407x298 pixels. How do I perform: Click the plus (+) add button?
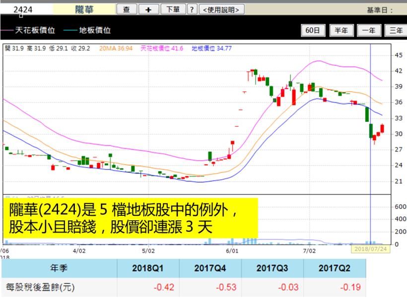point(148,9)
